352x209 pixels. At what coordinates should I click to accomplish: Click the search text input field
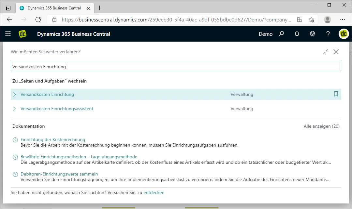tap(176, 67)
